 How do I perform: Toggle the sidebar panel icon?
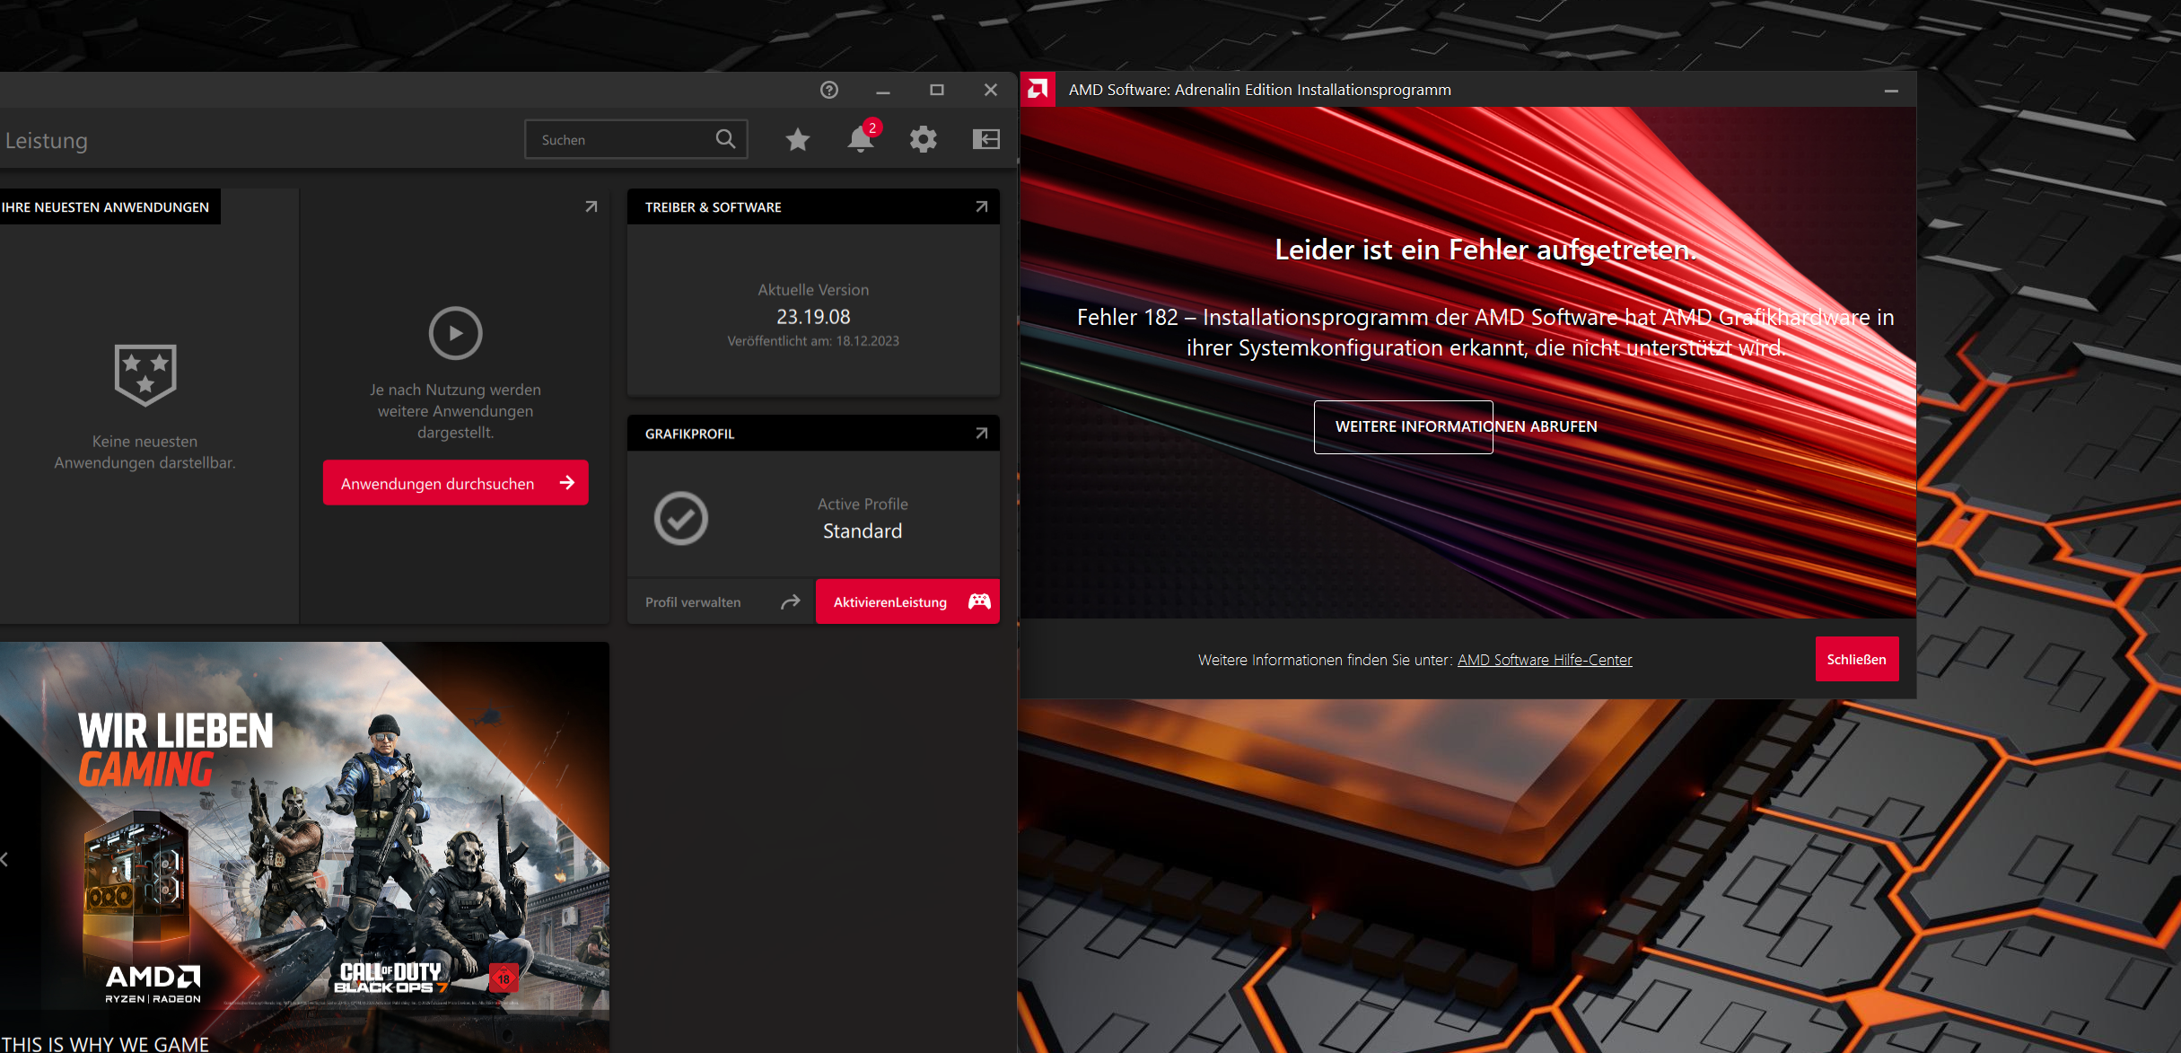pos(985,139)
